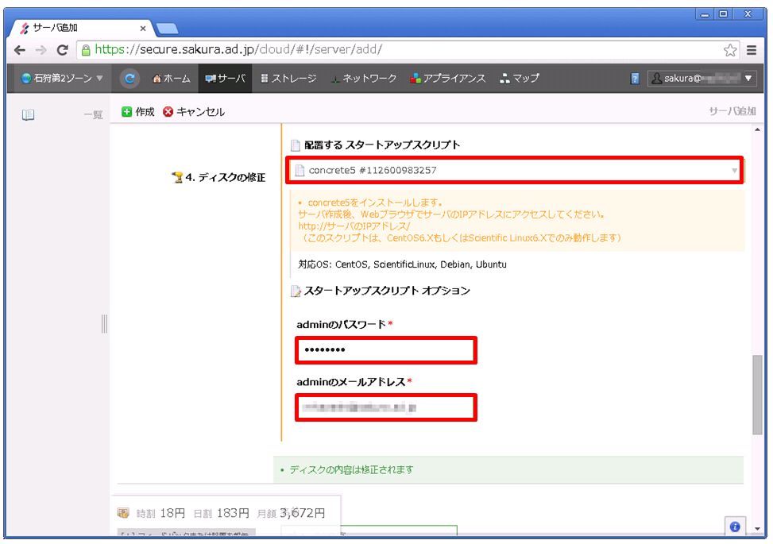Image resolution: width=773 pixels, height=544 pixels.
Task: Focus the adminのパスワード field
Action: click(x=386, y=350)
